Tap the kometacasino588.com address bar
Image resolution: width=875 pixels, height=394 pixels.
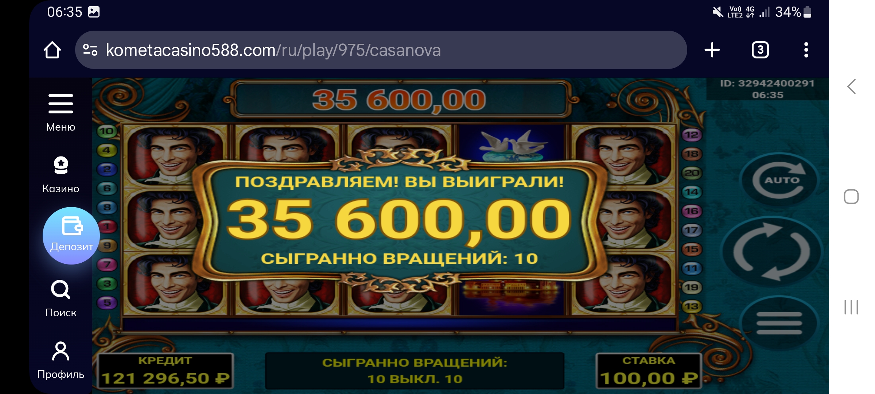point(381,50)
